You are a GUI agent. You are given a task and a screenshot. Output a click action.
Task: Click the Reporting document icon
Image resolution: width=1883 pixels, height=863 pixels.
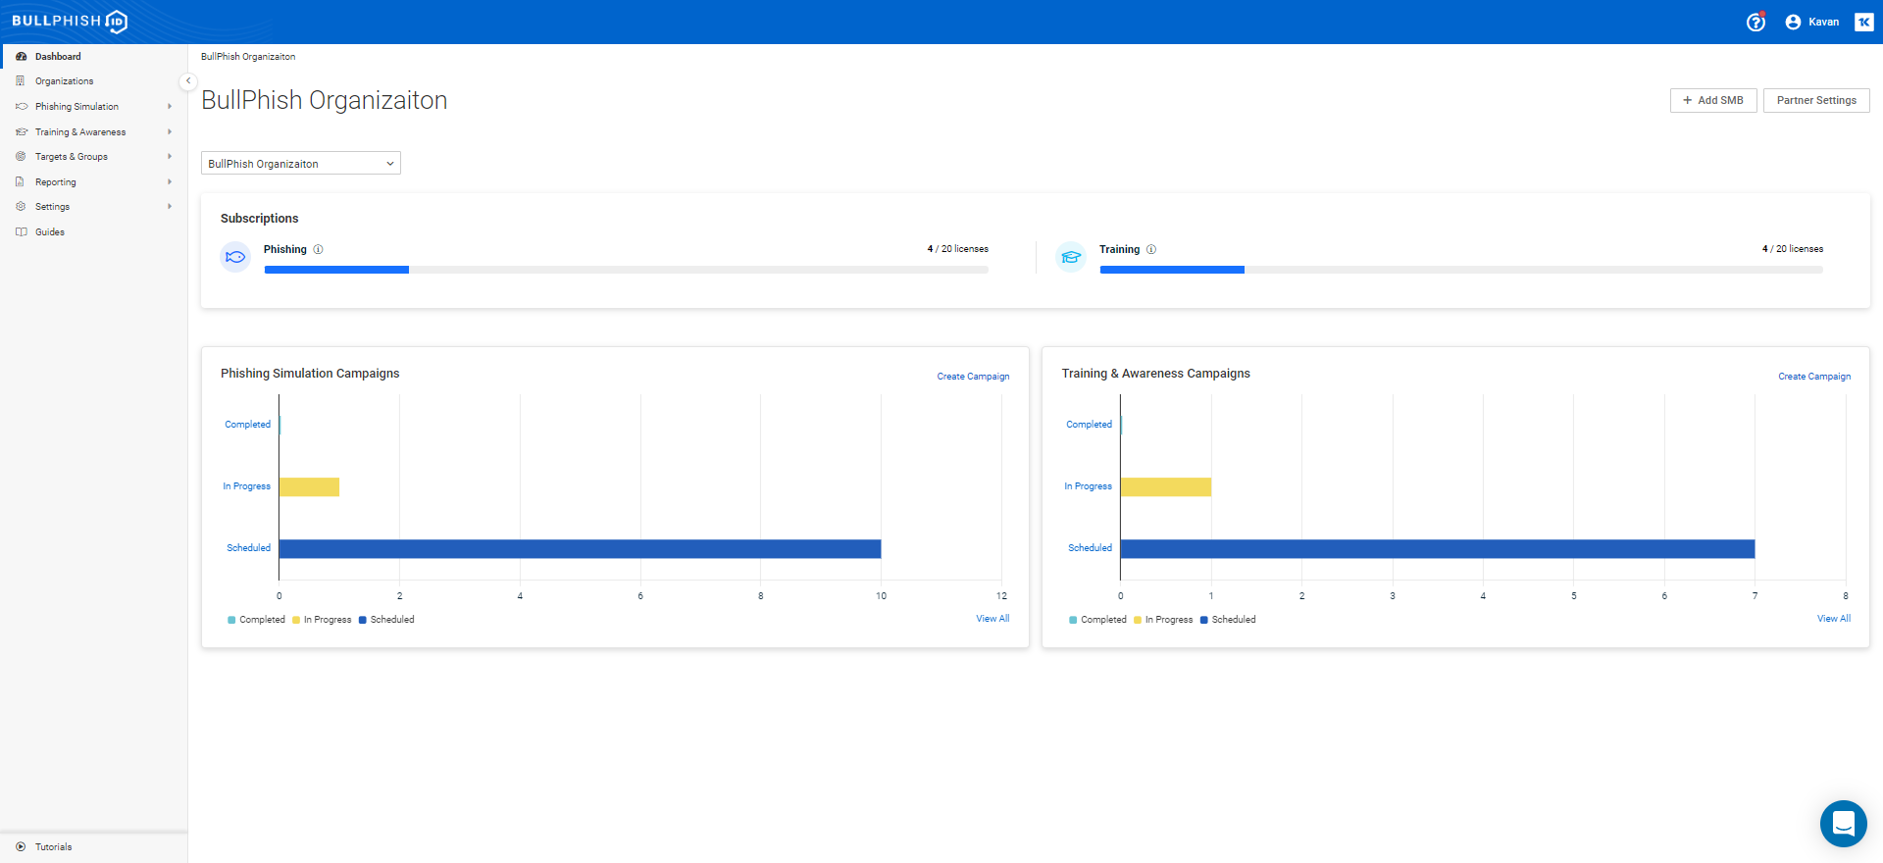[x=21, y=181]
